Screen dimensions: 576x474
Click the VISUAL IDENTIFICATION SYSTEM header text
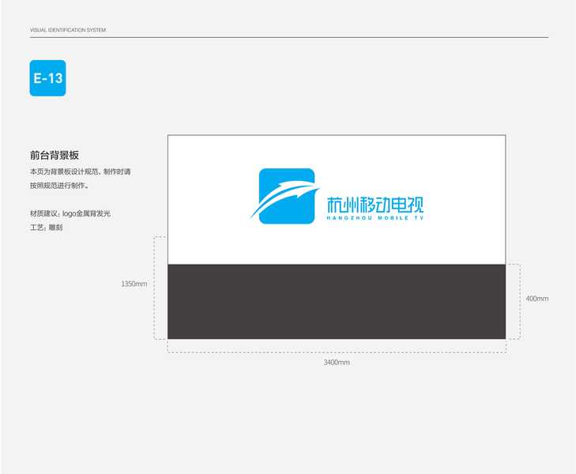click(68, 30)
